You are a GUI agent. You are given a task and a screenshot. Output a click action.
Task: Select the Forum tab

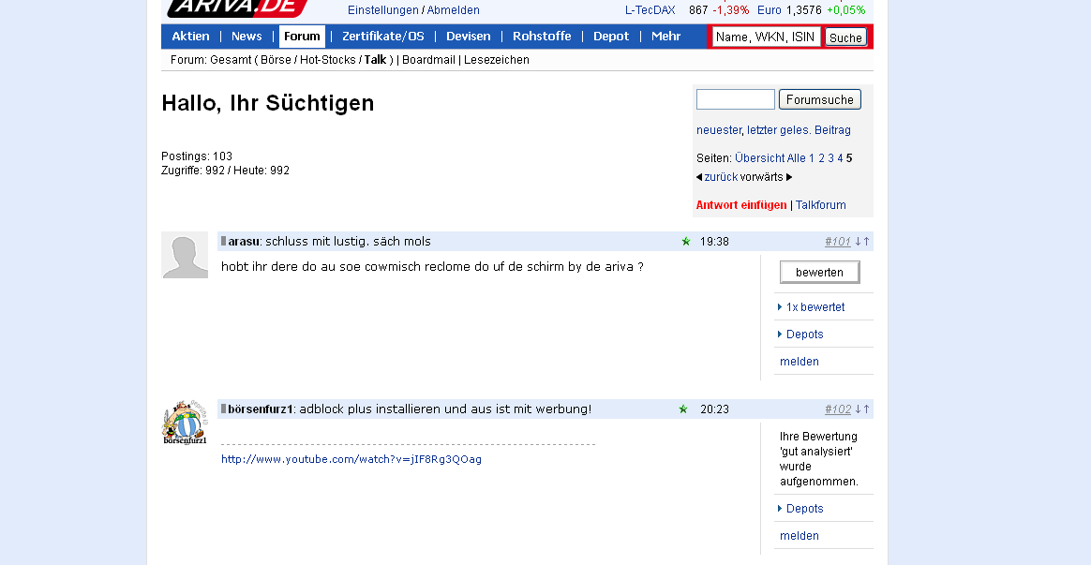click(x=302, y=37)
